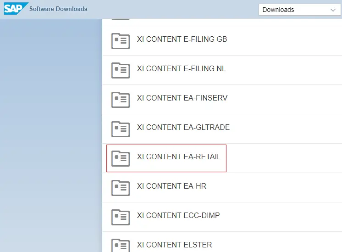The image size is (342, 252).
Task: Click folder icon for XI CONTENT EA-HR
Action: [x=121, y=188]
